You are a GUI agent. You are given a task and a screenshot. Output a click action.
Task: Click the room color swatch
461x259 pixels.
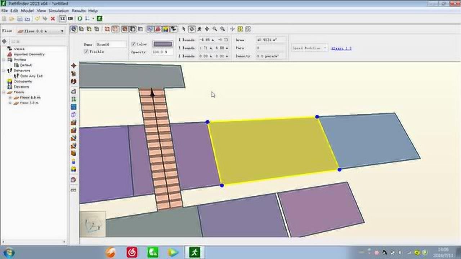click(163, 44)
